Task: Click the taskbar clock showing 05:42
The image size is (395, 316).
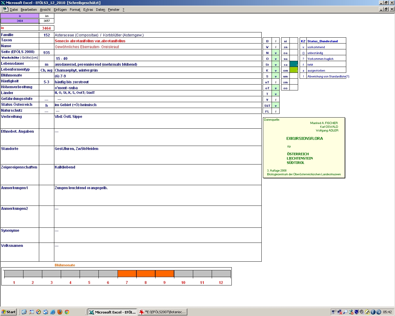Action: point(387,312)
